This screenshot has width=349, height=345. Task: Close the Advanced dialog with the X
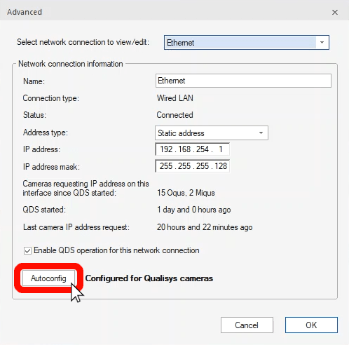[335, 12]
